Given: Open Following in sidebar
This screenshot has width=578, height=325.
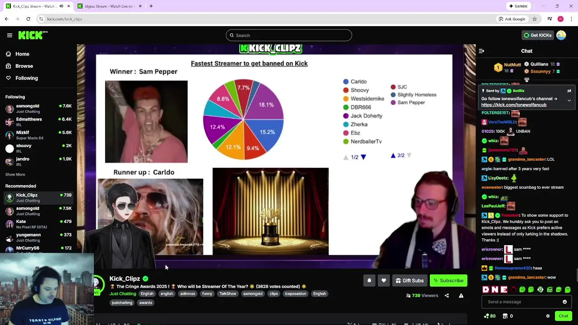Looking at the screenshot, I should click(x=27, y=78).
